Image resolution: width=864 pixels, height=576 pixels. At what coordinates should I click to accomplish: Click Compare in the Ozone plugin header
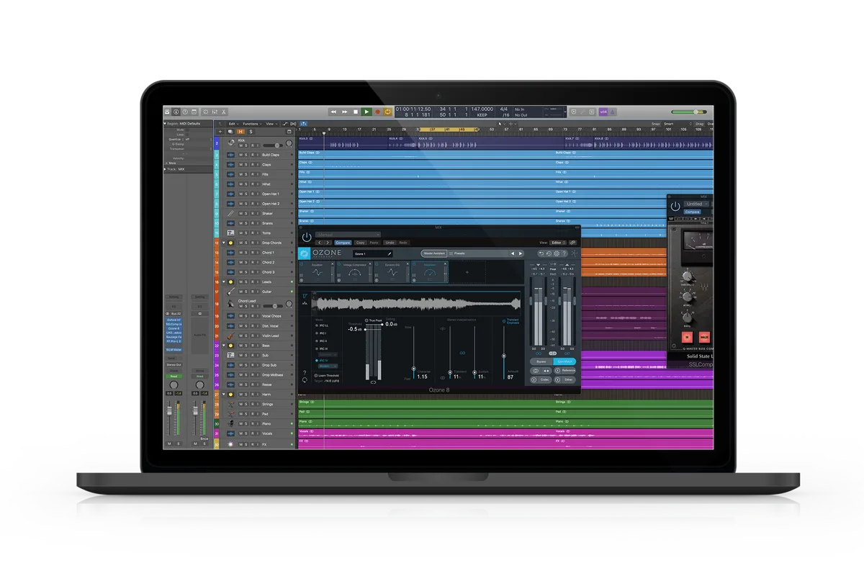[343, 243]
